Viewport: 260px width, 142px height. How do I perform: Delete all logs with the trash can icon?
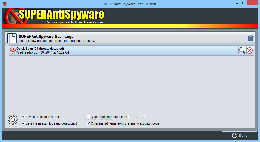coord(250,38)
